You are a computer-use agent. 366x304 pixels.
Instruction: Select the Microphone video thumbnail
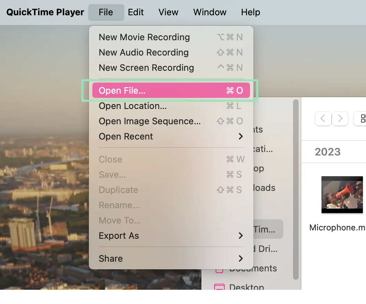click(342, 195)
